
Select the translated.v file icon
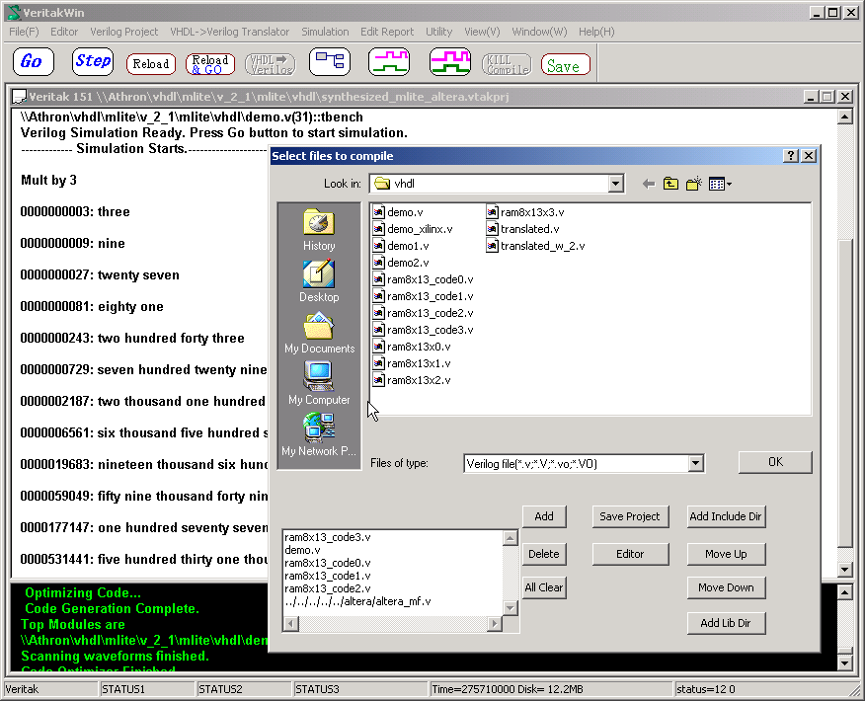(x=492, y=229)
